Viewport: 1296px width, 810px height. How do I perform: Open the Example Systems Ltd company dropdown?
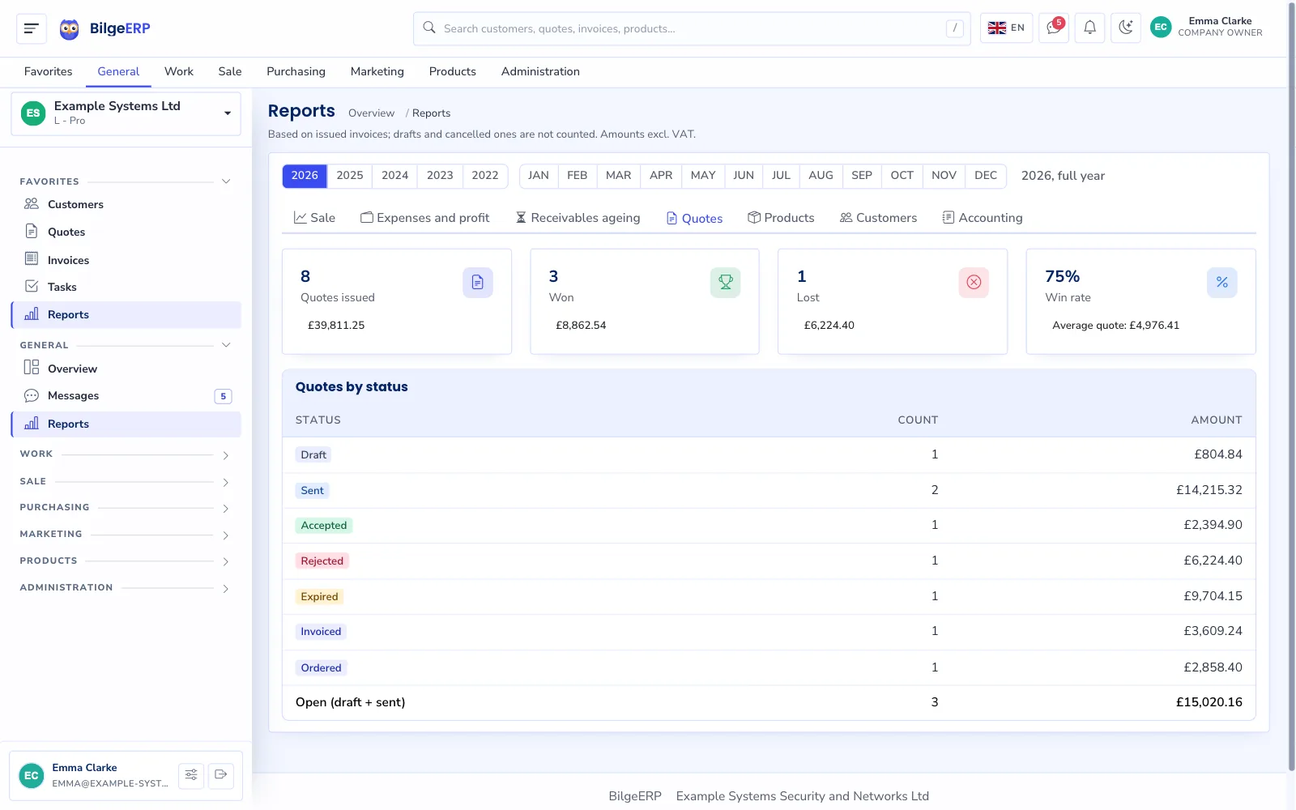[126, 113]
